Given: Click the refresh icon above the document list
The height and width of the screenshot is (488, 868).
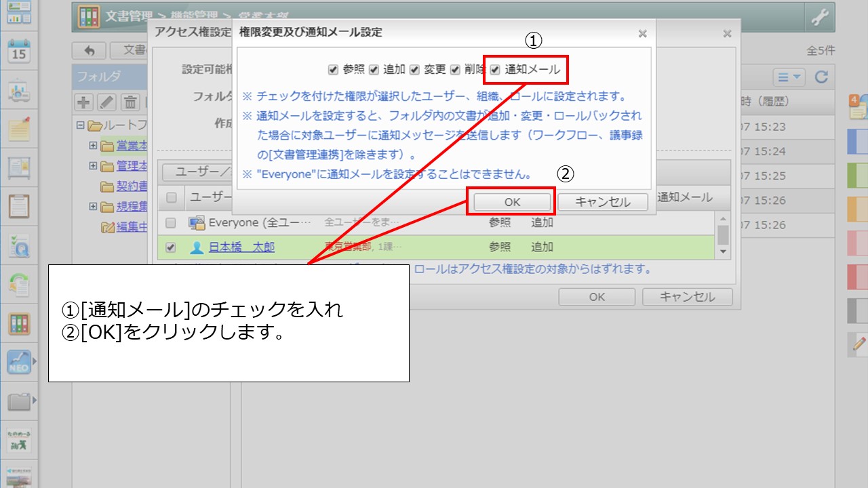Looking at the screenshot, I should (821, 77).
